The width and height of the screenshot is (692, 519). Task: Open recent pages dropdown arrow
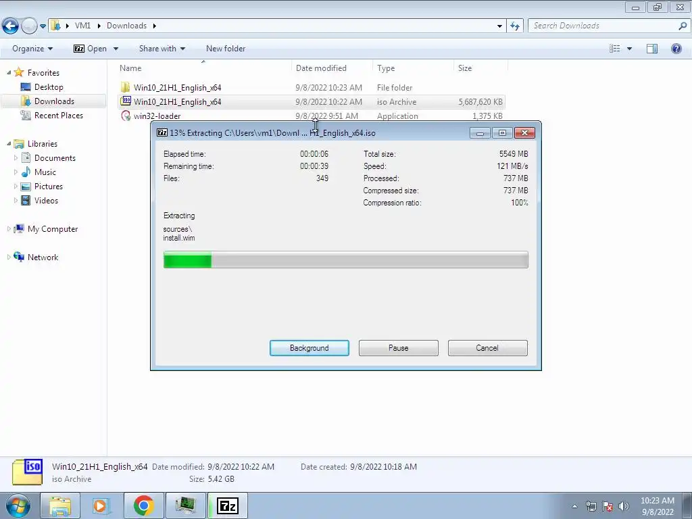click(43, 26)
